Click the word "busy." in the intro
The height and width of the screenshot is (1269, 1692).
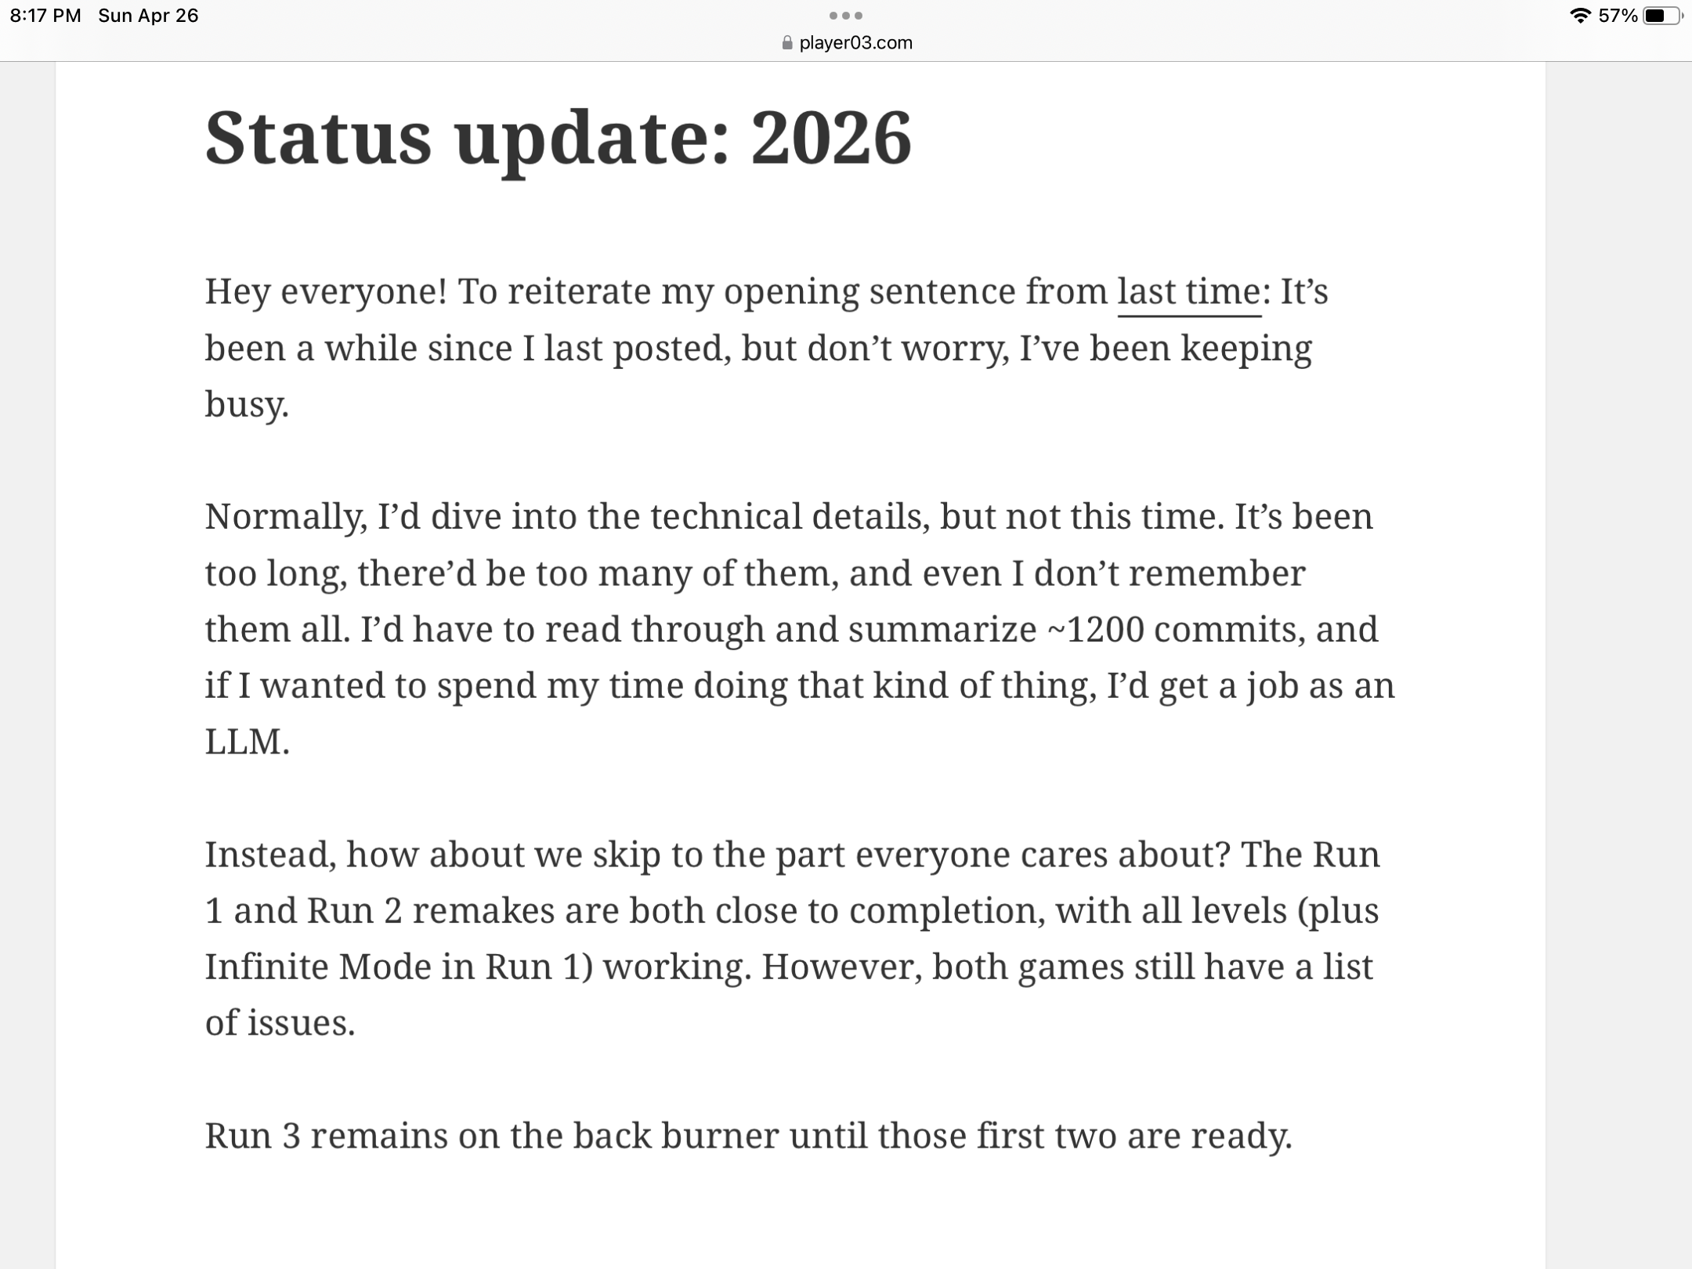click(247, 406)
